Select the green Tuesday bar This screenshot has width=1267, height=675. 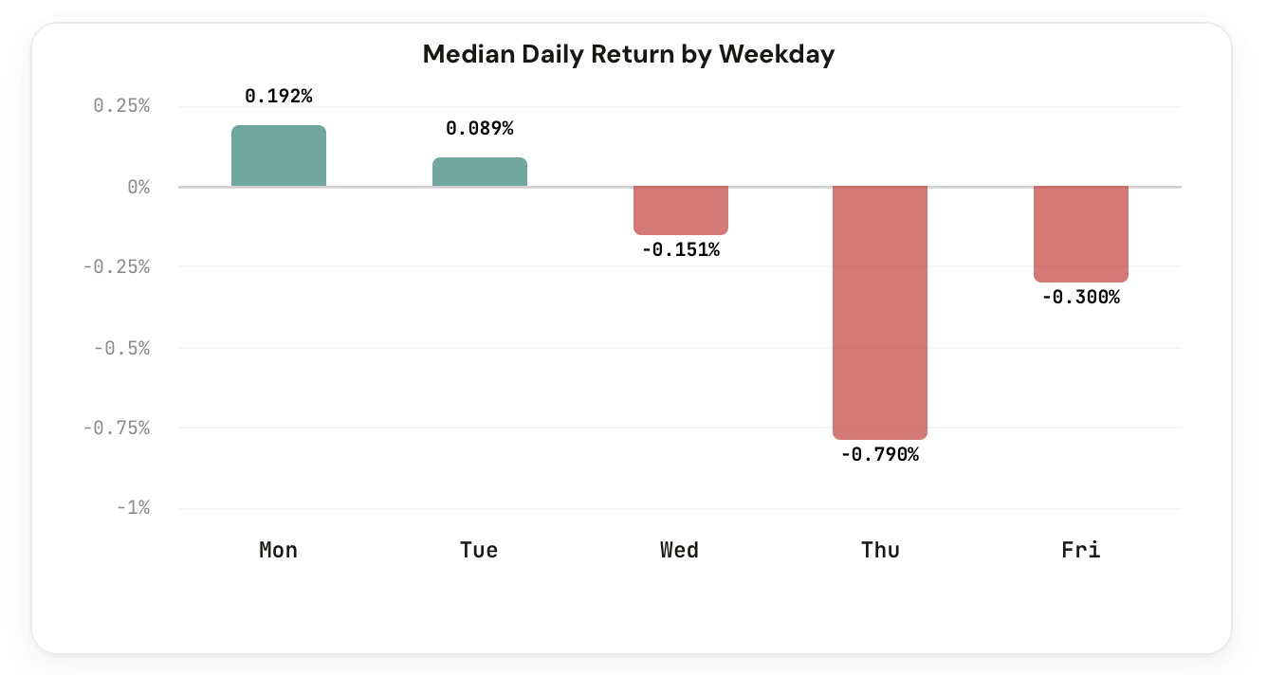point(480,172)
